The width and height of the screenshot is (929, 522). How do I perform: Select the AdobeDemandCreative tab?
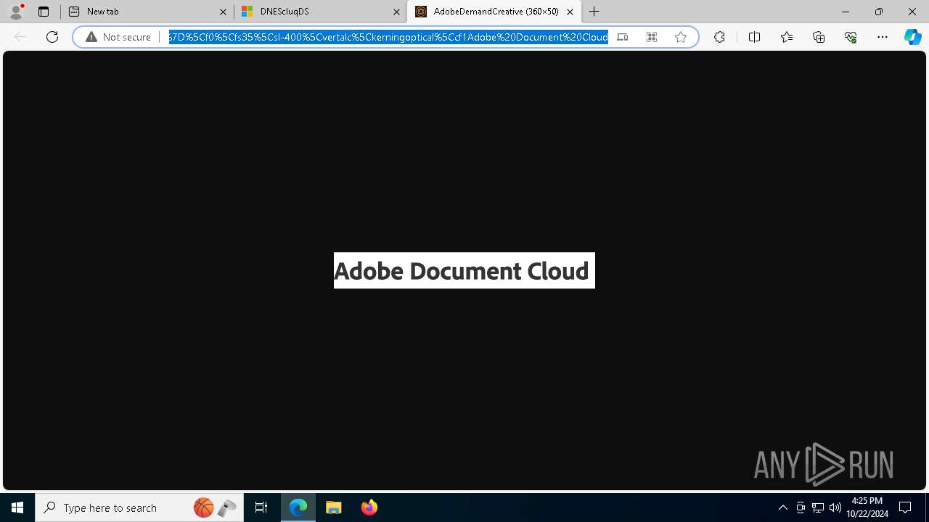click(x=494, y=12)
